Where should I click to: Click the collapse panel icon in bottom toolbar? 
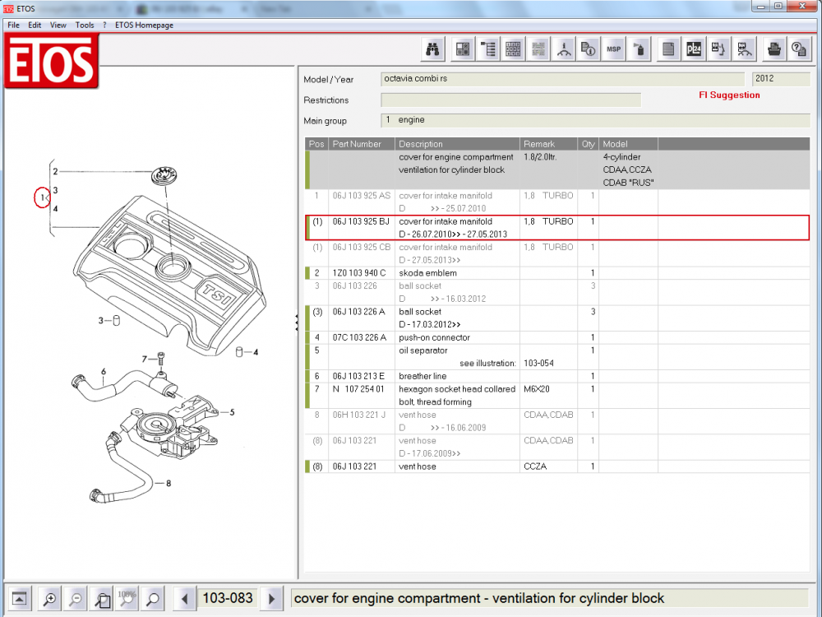click(x=20, y=598)
